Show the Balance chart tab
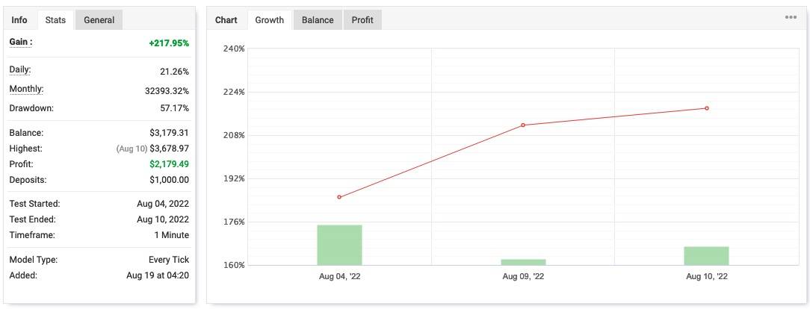Viewport: 810px width, 309px height. coord(318,20)
